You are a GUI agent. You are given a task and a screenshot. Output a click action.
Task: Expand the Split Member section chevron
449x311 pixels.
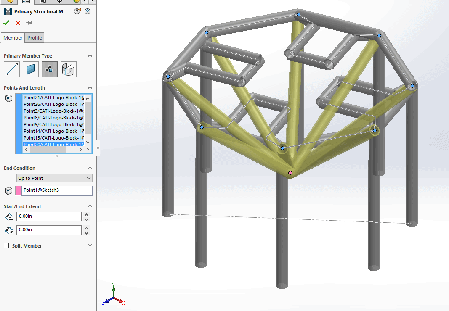click(90, 245)
